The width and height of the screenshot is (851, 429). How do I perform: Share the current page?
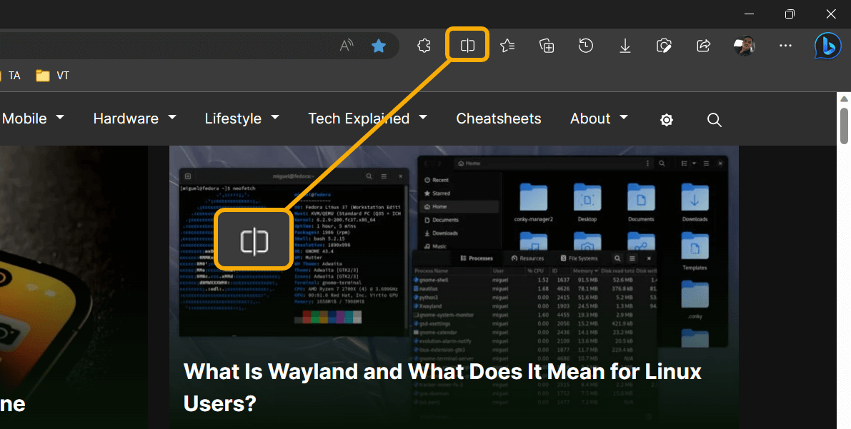coord(703,45)
